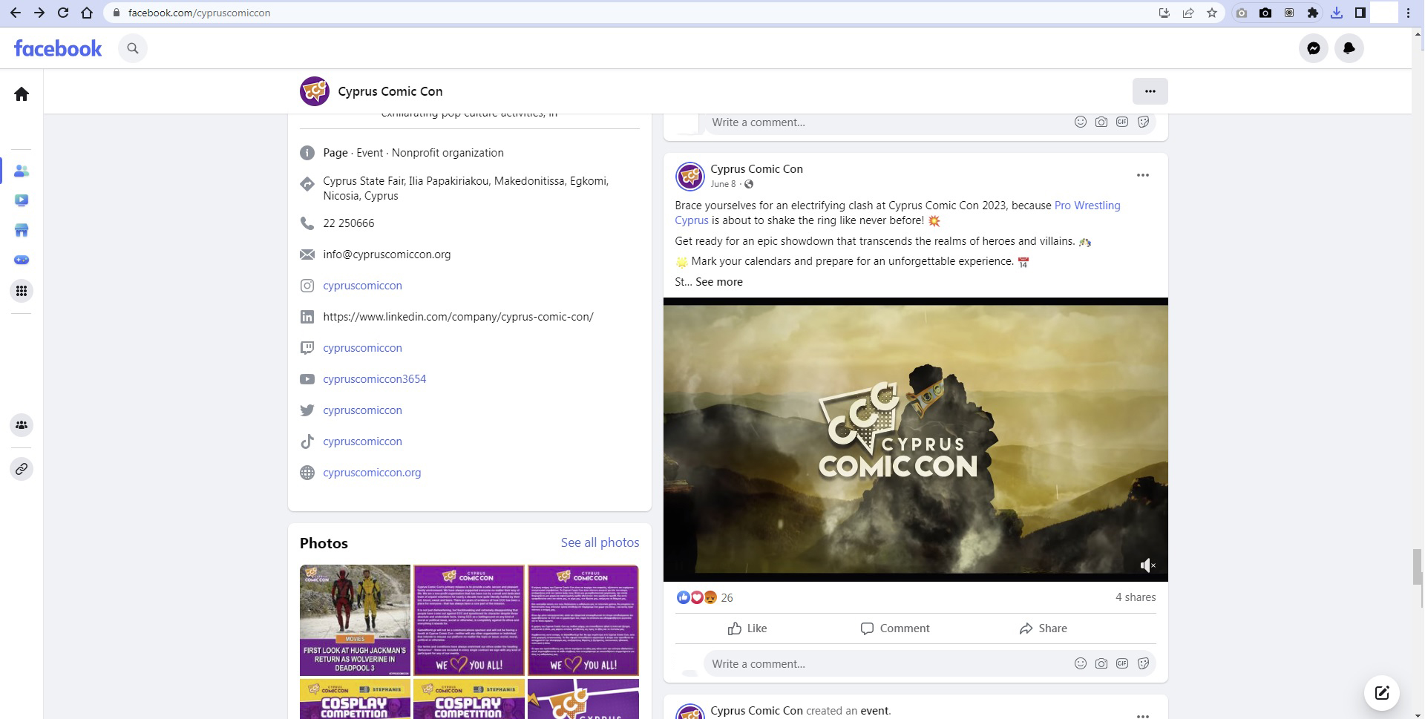Like the Pro Wrestling Cyprus post
The image size is (1425, 719).
pos(747,628)
